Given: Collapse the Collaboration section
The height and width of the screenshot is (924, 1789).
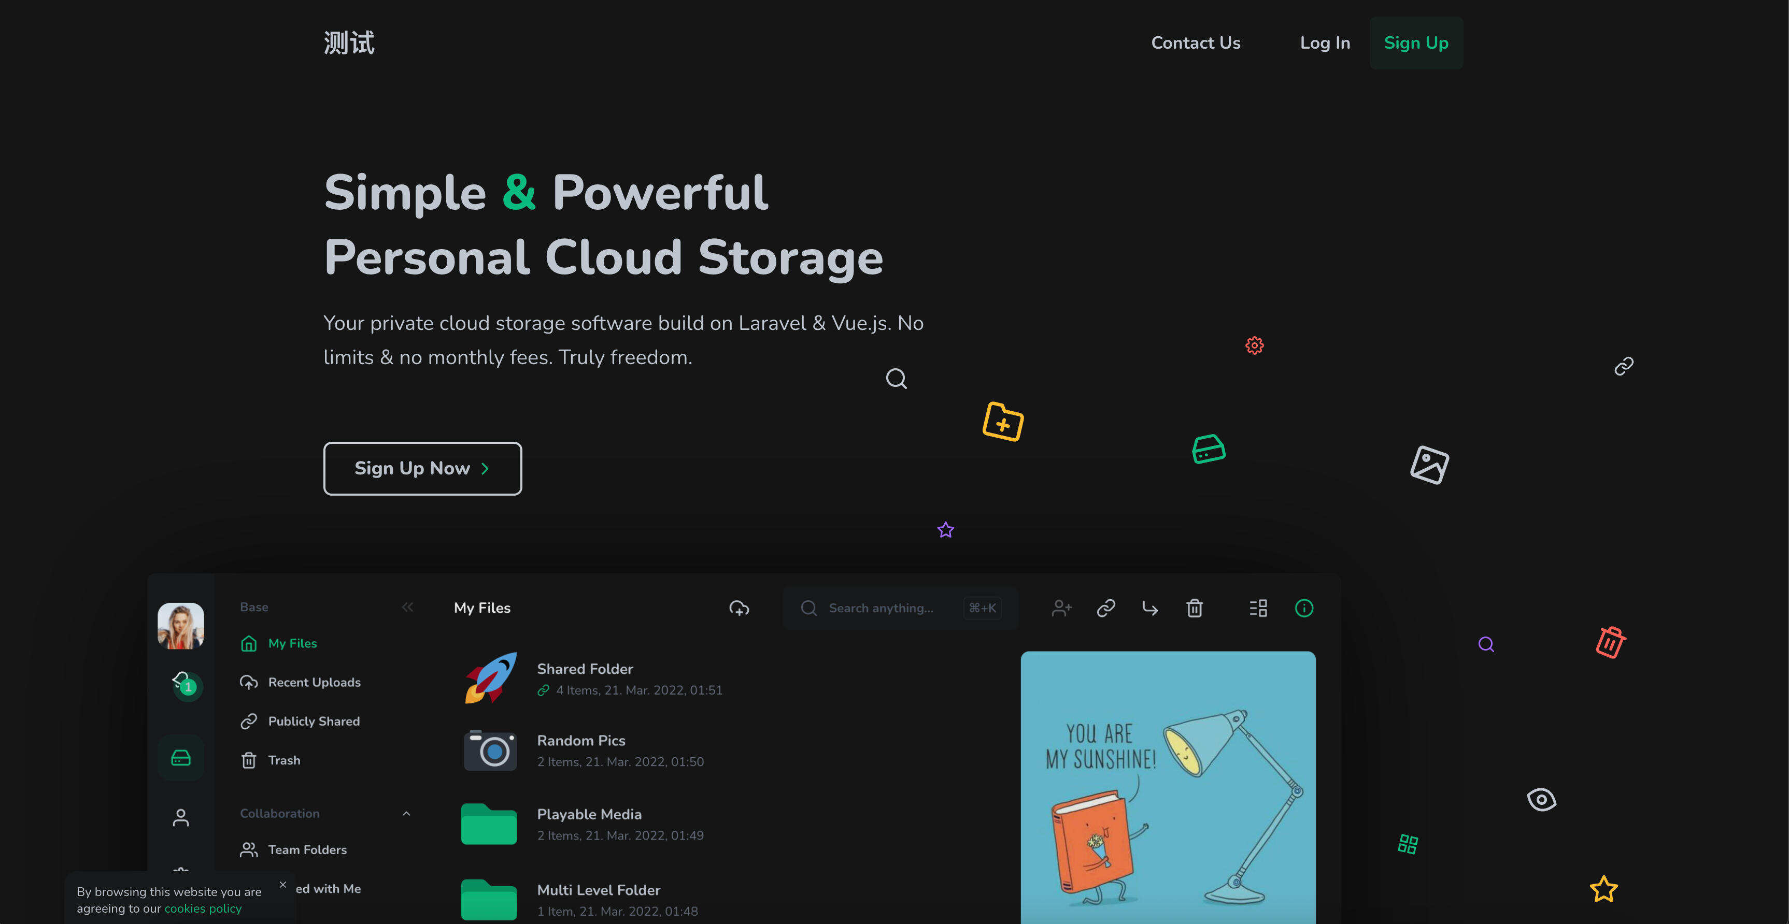Looking at the screenshot, I should click(x=407, y=813).
